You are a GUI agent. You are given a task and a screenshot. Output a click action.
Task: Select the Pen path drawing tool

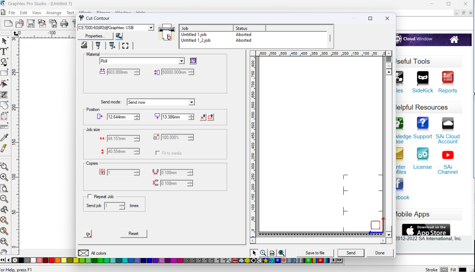click(x=4, y=63)
